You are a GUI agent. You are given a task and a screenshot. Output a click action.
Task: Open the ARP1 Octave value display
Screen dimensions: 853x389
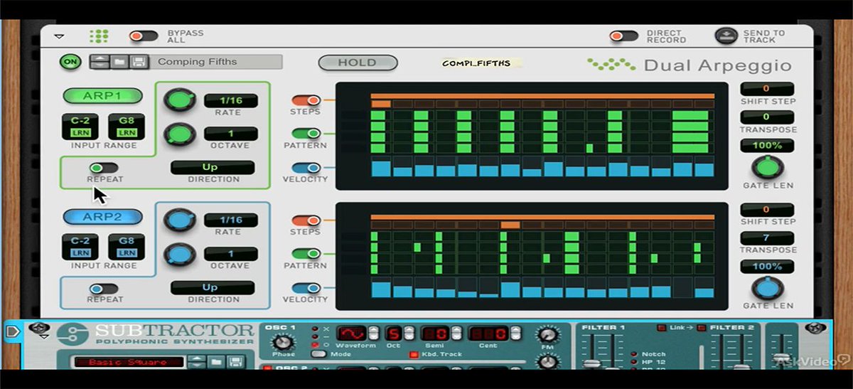(x=231, y=134)
